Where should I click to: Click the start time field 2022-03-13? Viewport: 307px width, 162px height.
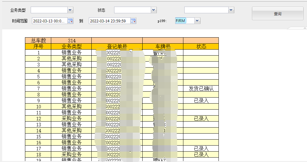click(50, 21)
